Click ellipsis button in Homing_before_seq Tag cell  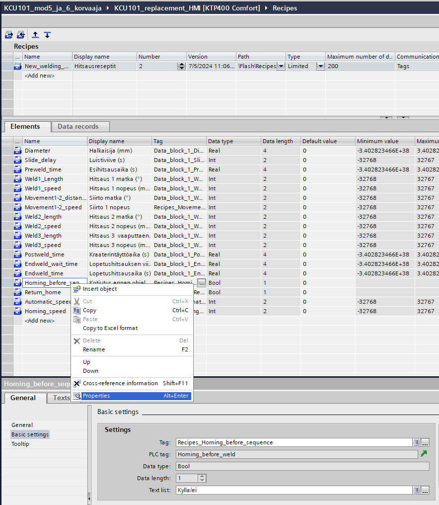201,283
